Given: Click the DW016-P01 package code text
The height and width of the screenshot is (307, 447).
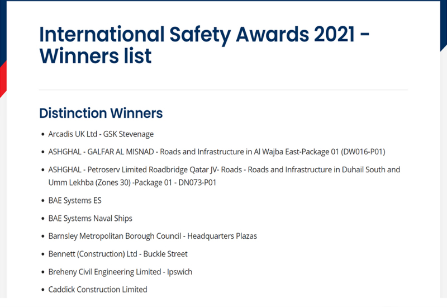Looking at the screenshot, I should tap(363, 152).
